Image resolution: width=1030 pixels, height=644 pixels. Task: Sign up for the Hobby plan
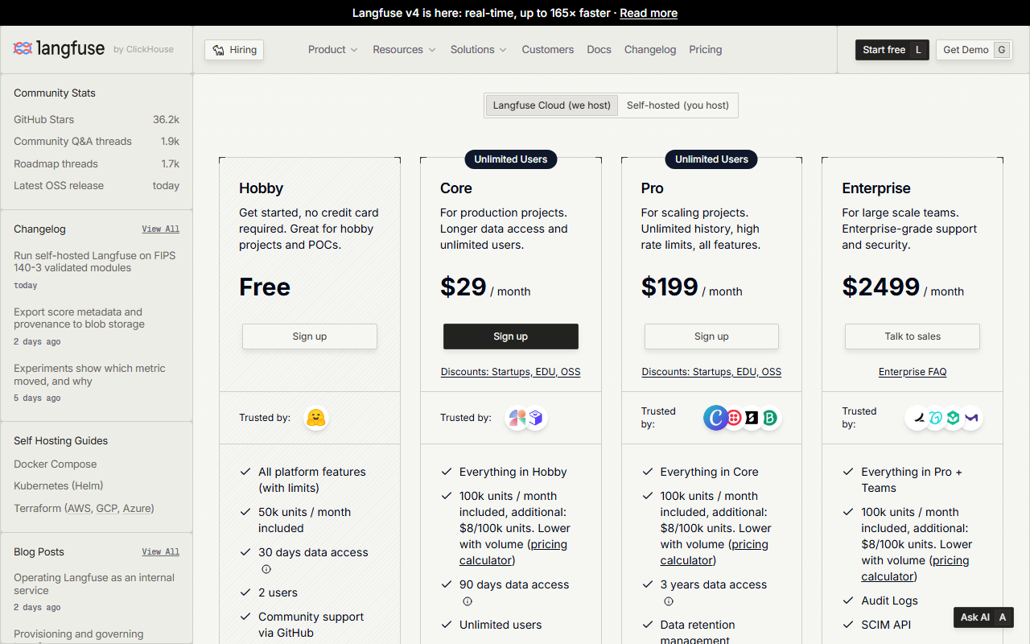pos(310,336)
